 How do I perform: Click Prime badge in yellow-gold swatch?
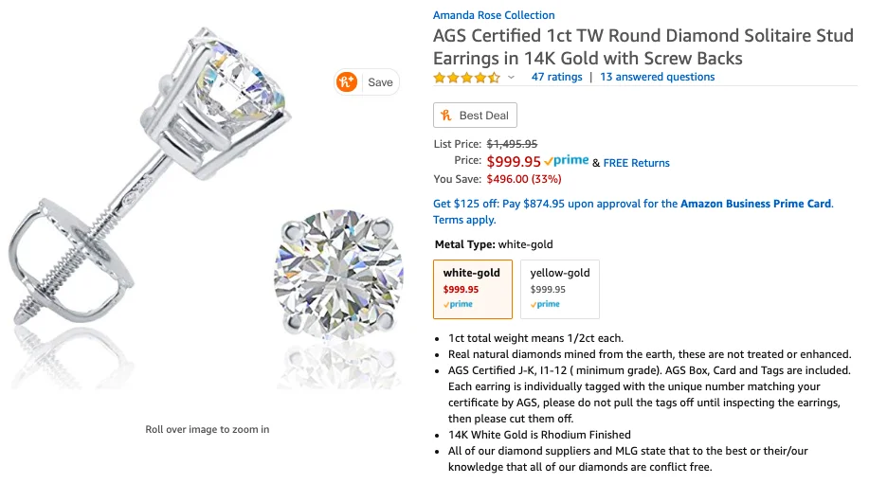[x=545, y=305]
